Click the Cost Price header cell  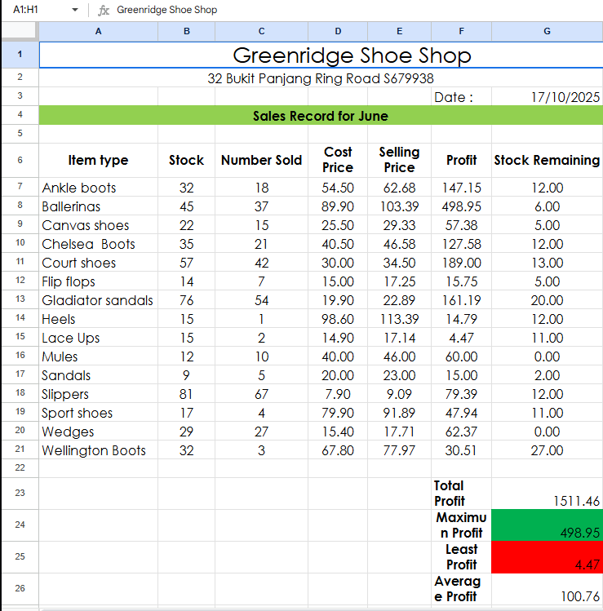pos(338,160)
